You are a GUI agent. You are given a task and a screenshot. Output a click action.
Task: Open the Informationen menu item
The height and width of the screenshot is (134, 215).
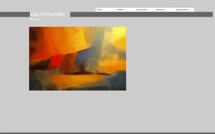(142, 10)
